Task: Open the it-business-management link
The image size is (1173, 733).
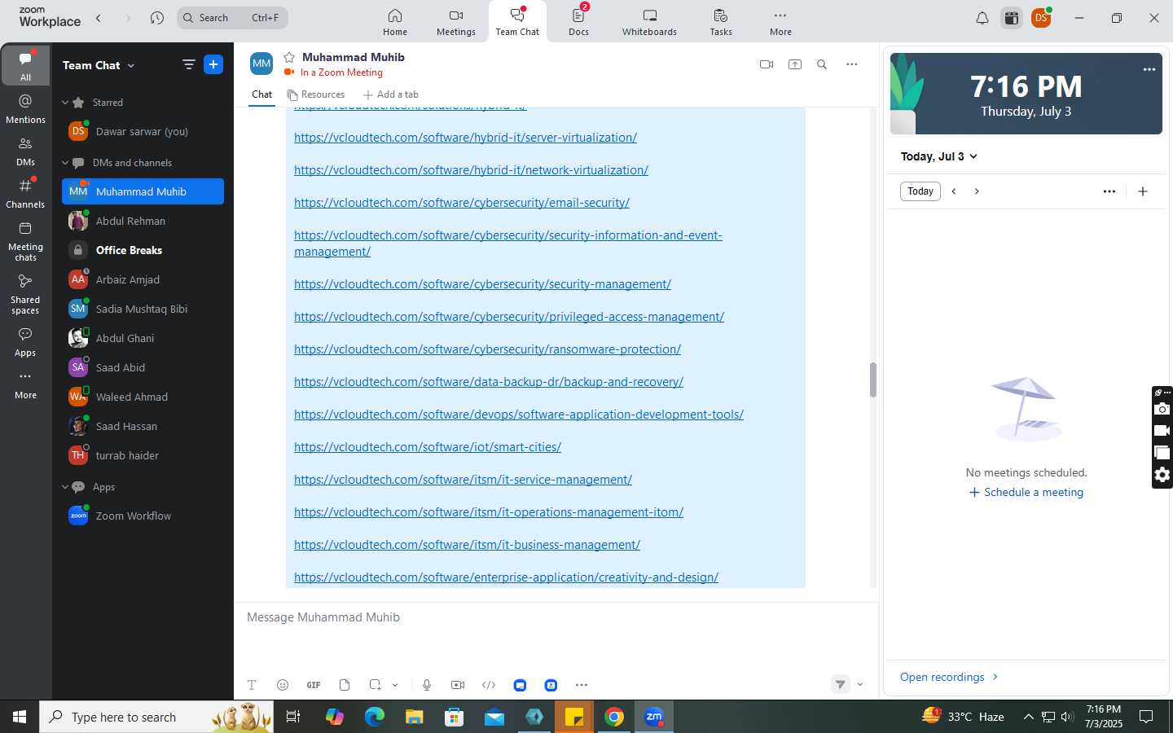Action: pyautogui.click(x=467, y=545)
